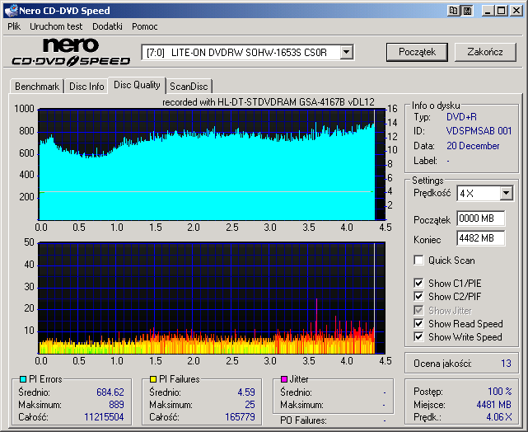The width and height of the screenshot is (528, 432).
Task: Select the Disc Quality tab
Action: click(137, 85)
